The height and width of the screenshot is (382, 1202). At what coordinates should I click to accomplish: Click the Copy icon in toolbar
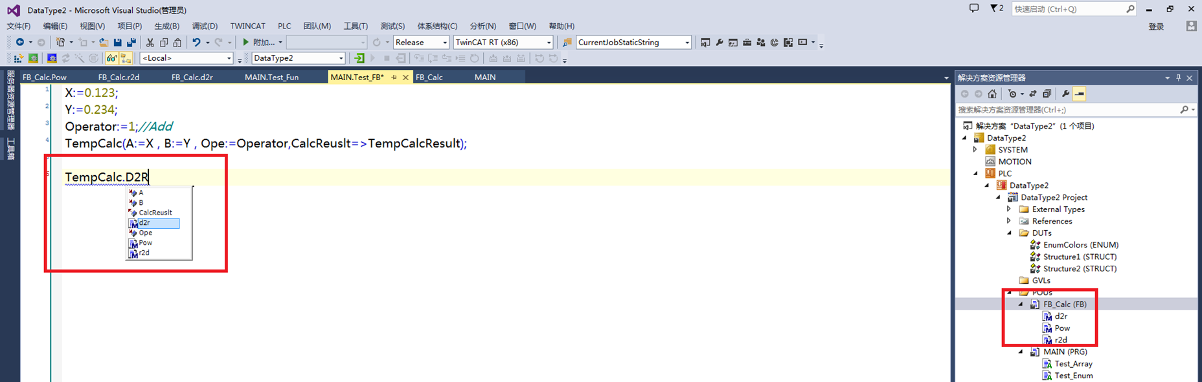click(x=164, y=42)
